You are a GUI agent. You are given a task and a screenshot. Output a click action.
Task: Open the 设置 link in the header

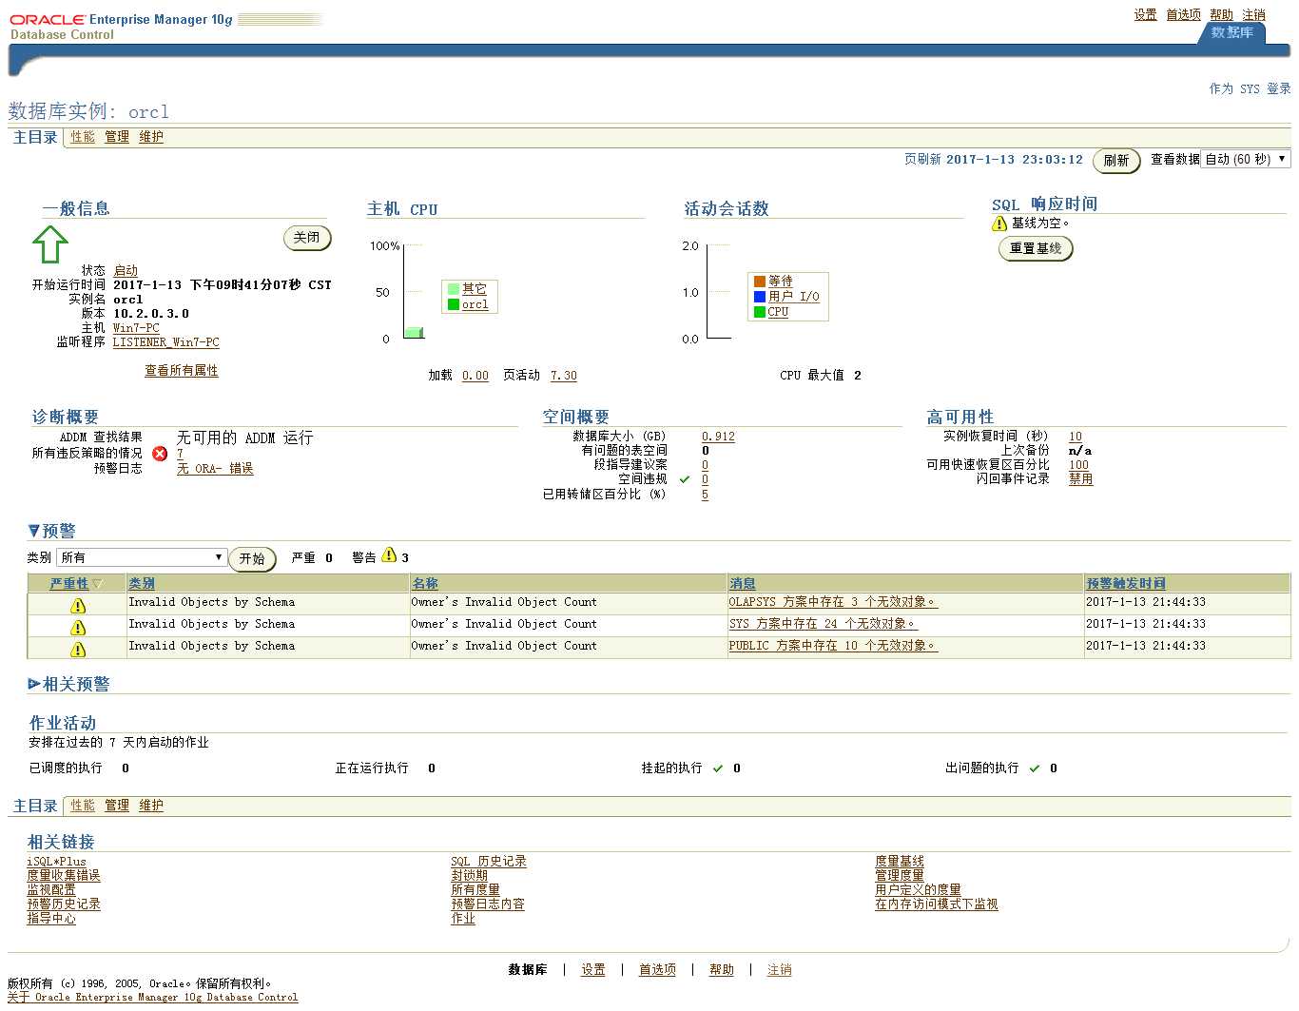(x=1146, y=14)
